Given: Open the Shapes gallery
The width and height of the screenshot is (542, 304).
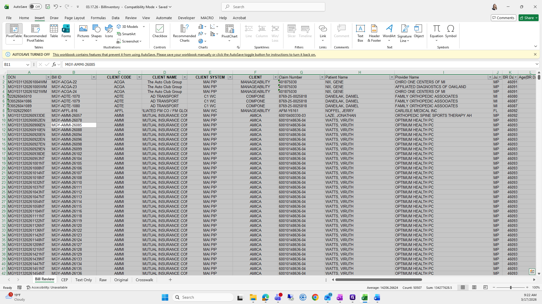Looking at the screenshot, I should [96, 31].
